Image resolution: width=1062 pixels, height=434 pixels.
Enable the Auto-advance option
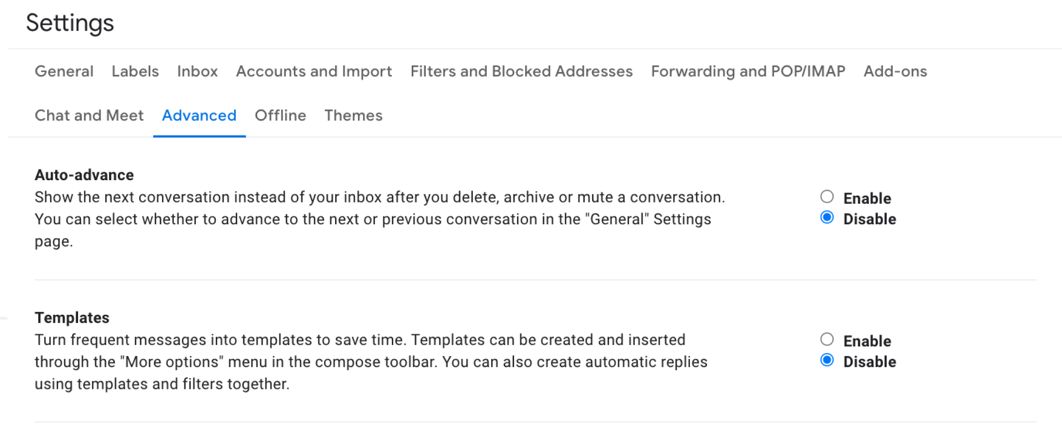click(x=827, y=197)
